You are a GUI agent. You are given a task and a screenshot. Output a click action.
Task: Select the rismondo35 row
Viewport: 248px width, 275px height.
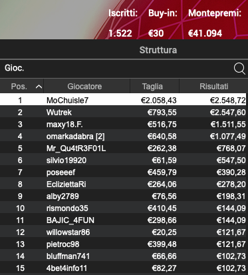click(x=124, y=208)
